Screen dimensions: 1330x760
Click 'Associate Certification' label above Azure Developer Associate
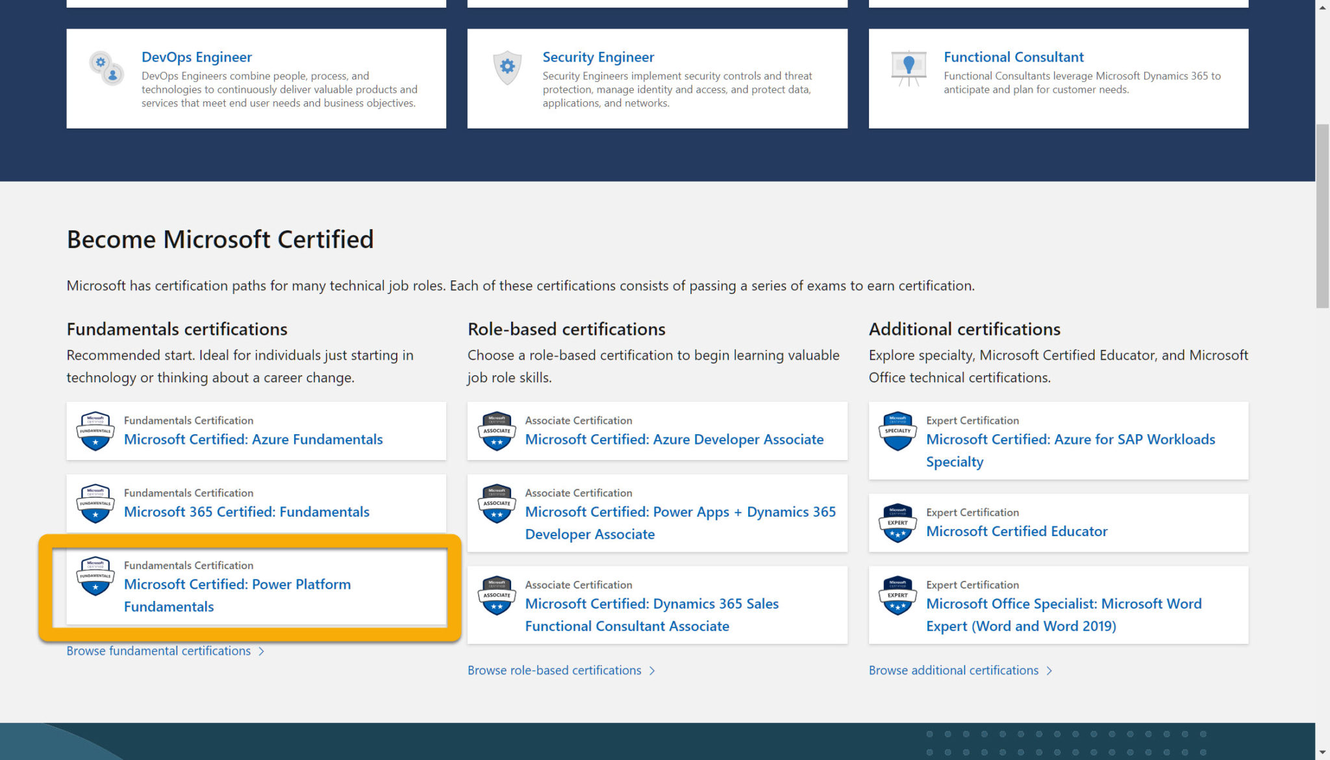point(578,421)
